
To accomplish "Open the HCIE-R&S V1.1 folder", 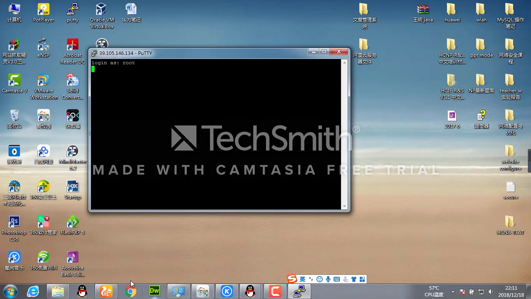I will [x=452, y=86].
